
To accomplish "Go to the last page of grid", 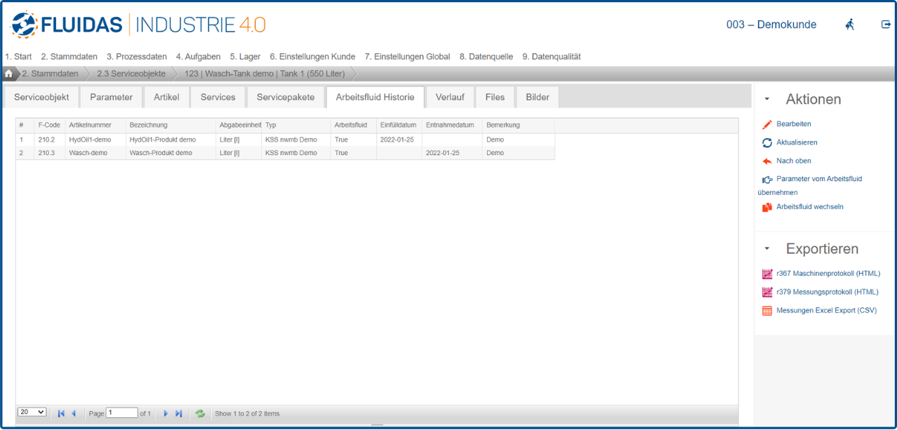I will [x=178, y=414].
